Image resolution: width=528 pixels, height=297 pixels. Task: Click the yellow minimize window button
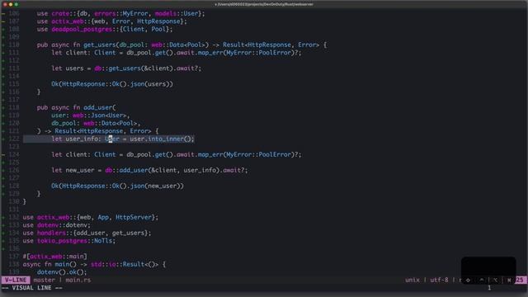click(x=11, y=4)
